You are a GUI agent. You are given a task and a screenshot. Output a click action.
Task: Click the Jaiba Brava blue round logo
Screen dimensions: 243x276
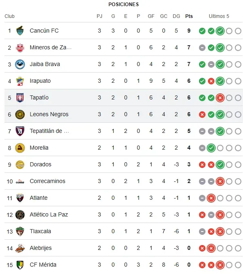coord(20,64)
